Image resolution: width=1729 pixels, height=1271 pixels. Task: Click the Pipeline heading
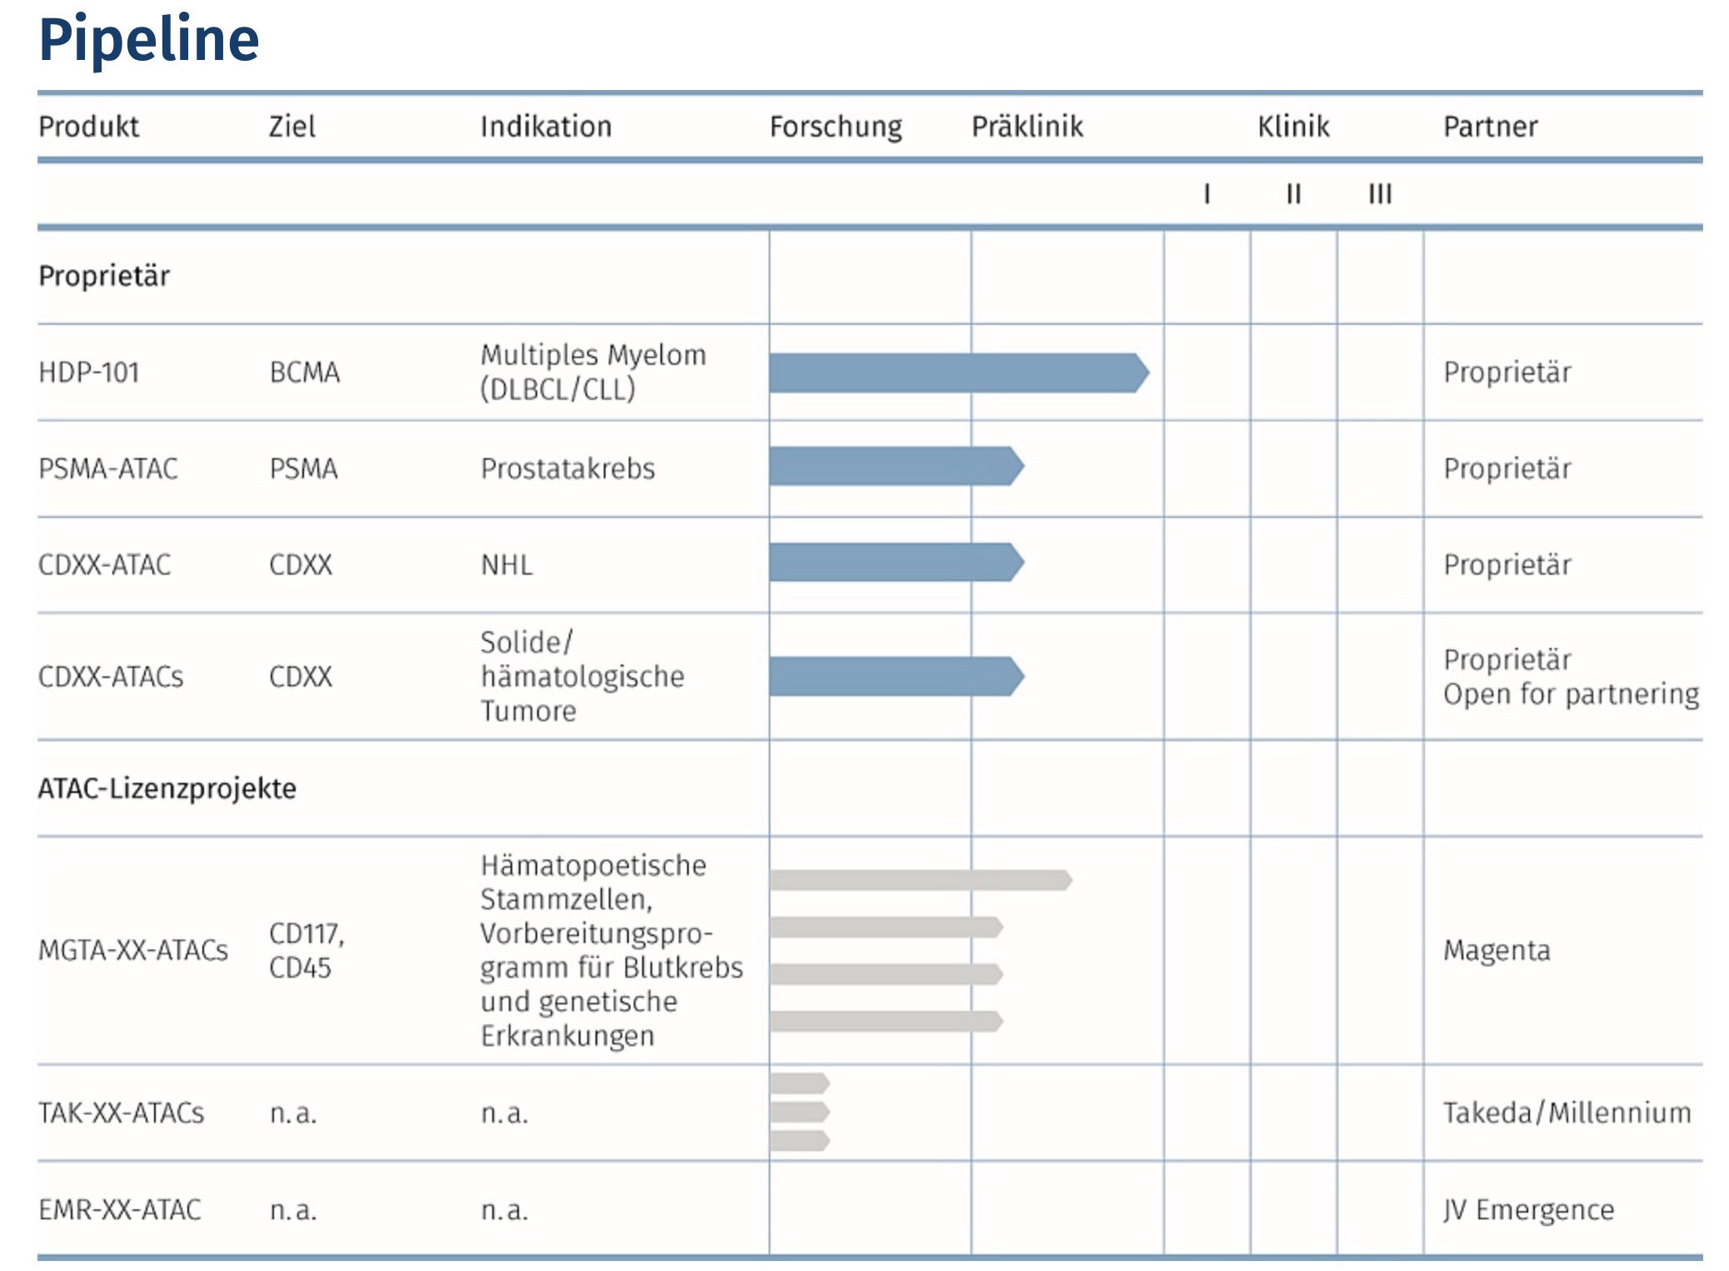(x=149, y=39)
